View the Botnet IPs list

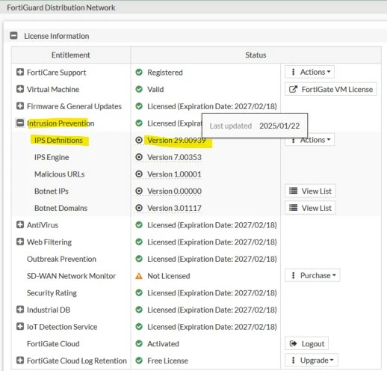tap(310, 191)
